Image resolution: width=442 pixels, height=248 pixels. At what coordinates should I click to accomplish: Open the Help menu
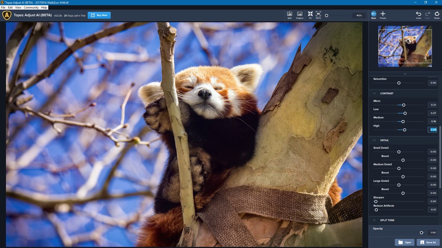[44, 7]
